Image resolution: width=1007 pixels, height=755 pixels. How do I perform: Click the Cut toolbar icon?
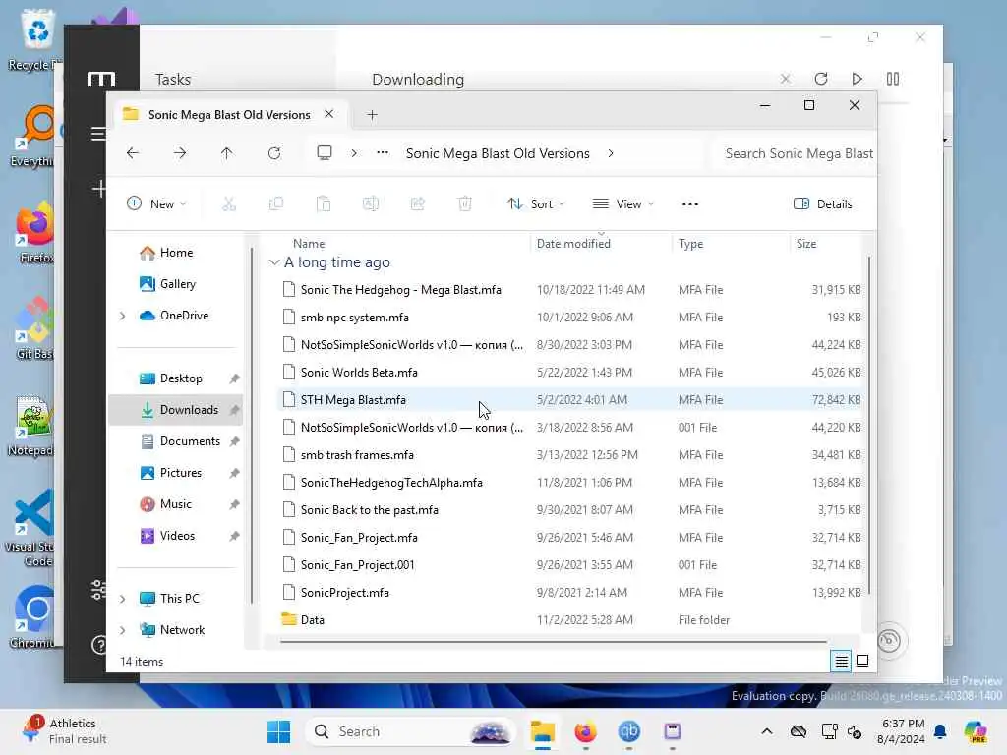[228, 204]
